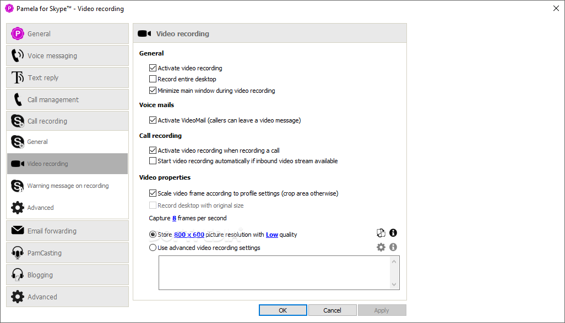Click the text box scrollbar up arrow
Viewport: 565px width, 323px height.
(x=394, y=261)
